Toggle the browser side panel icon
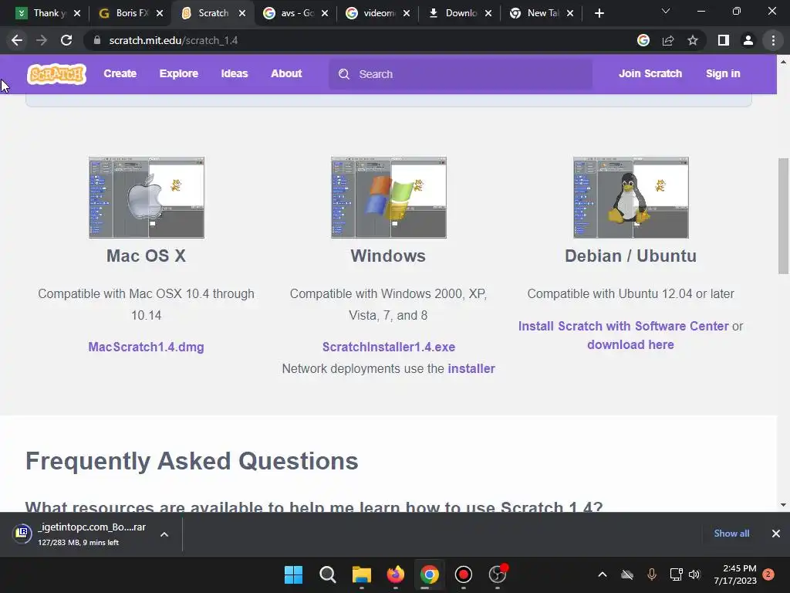Image resolution: width=790 pixels, height=593 pixels. 724,40
